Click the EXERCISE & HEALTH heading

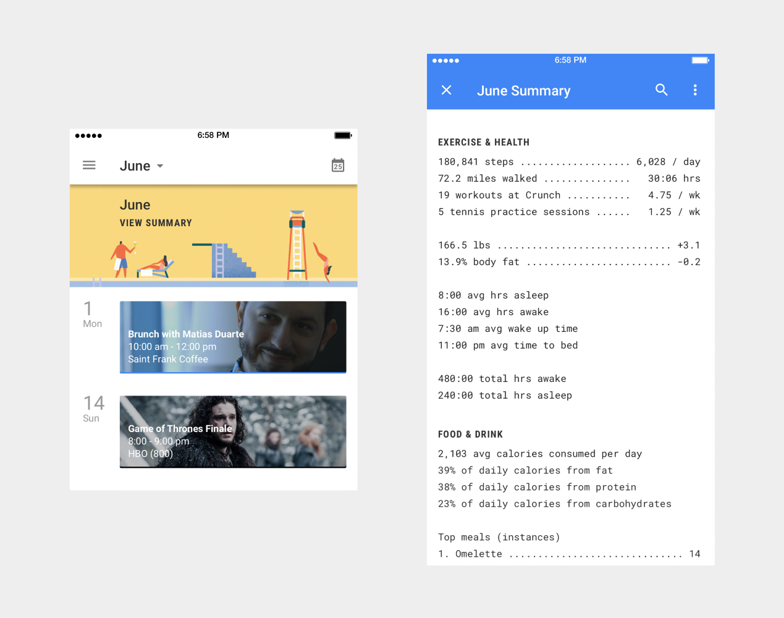(483, 142)
